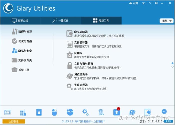Click the toolbox icon for 系统工具

click(x=14, y=70)
